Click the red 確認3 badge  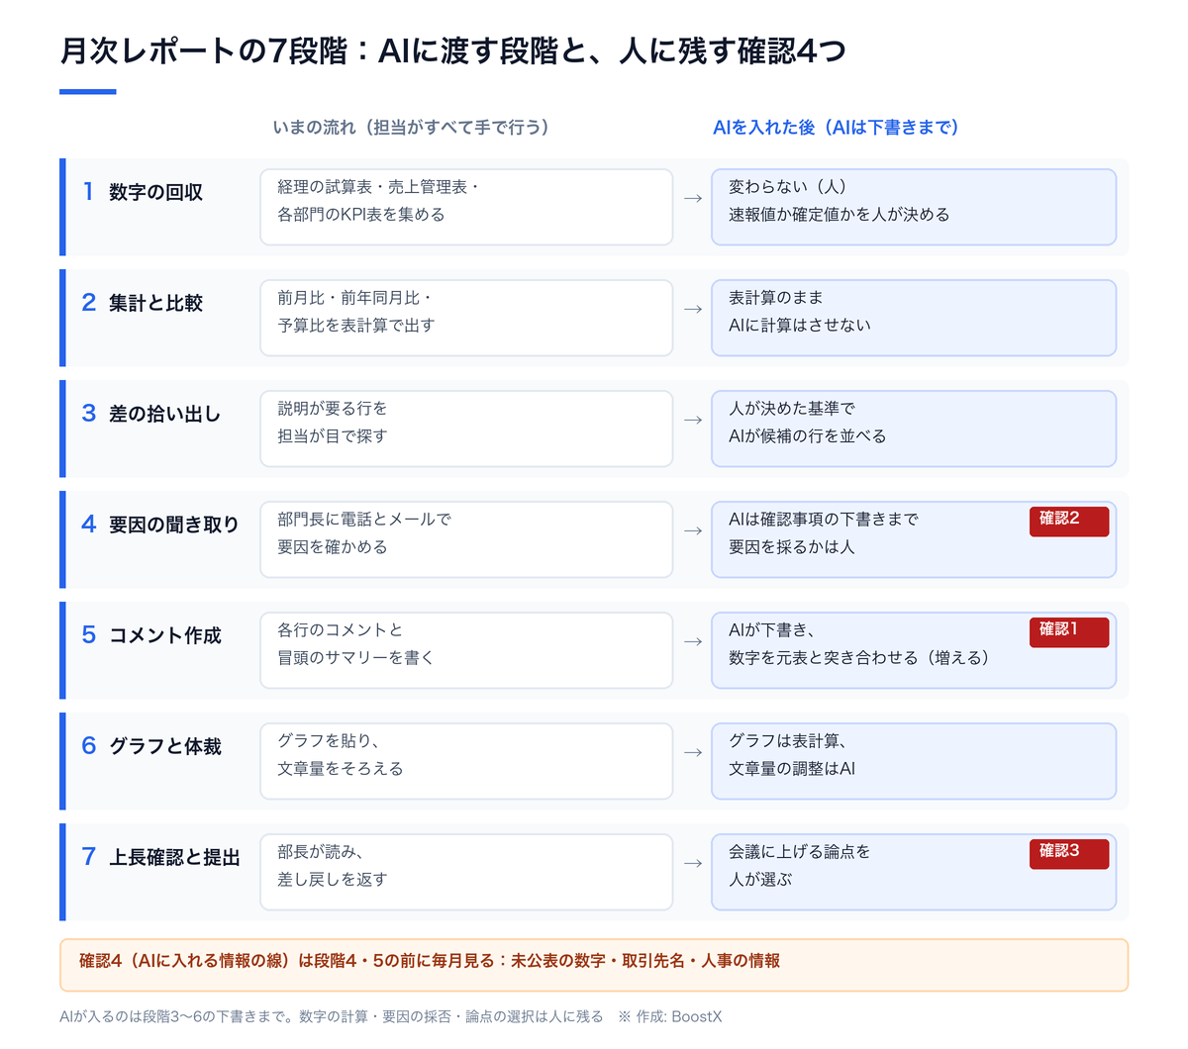click(1069, 854)
